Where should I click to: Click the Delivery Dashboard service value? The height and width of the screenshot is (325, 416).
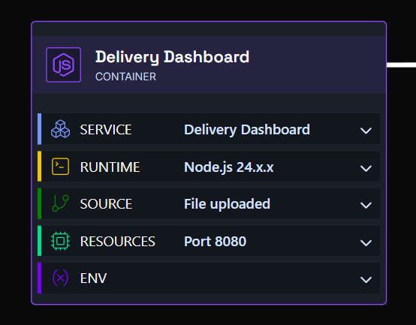247,130
